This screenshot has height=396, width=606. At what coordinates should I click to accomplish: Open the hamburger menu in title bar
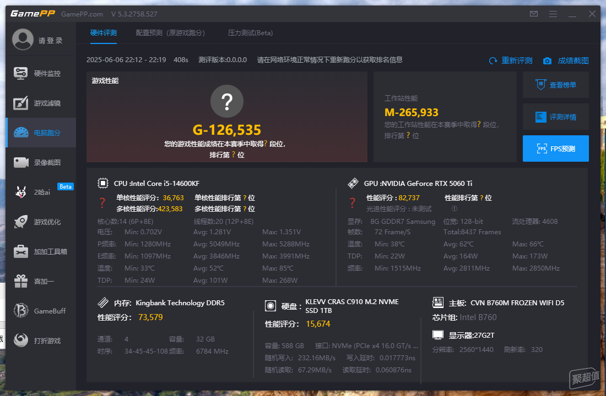click(553, 14)
